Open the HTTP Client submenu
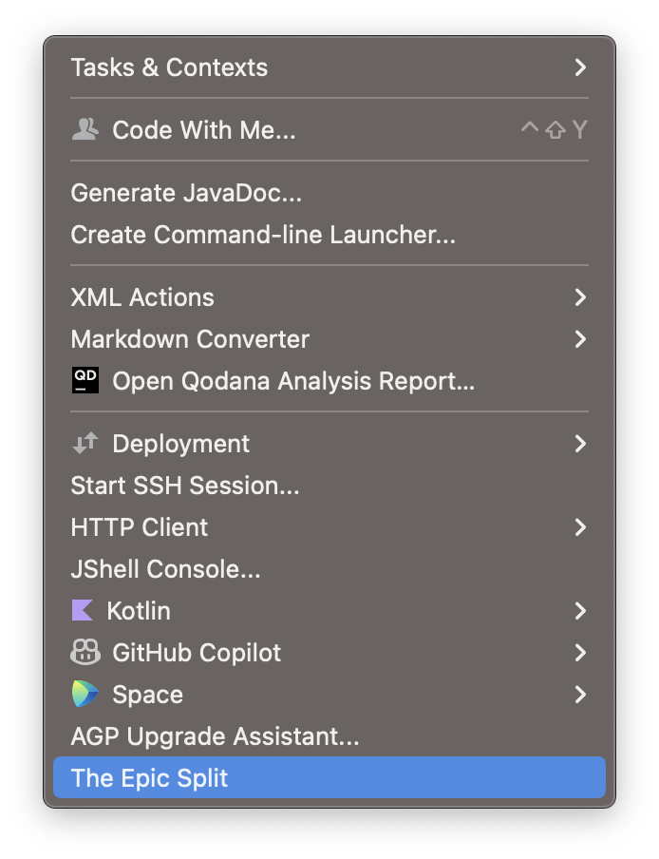This screenshot has height=859, width=659. point(581,527)
